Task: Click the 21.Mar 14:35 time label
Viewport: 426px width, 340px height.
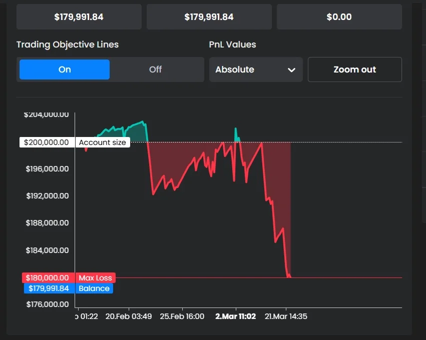Action: pyautogui.click(x=286, y=316)
